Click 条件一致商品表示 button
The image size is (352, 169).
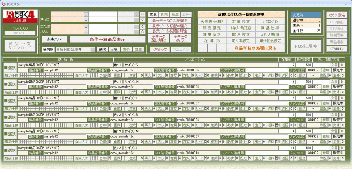click(x=107, y=39)
